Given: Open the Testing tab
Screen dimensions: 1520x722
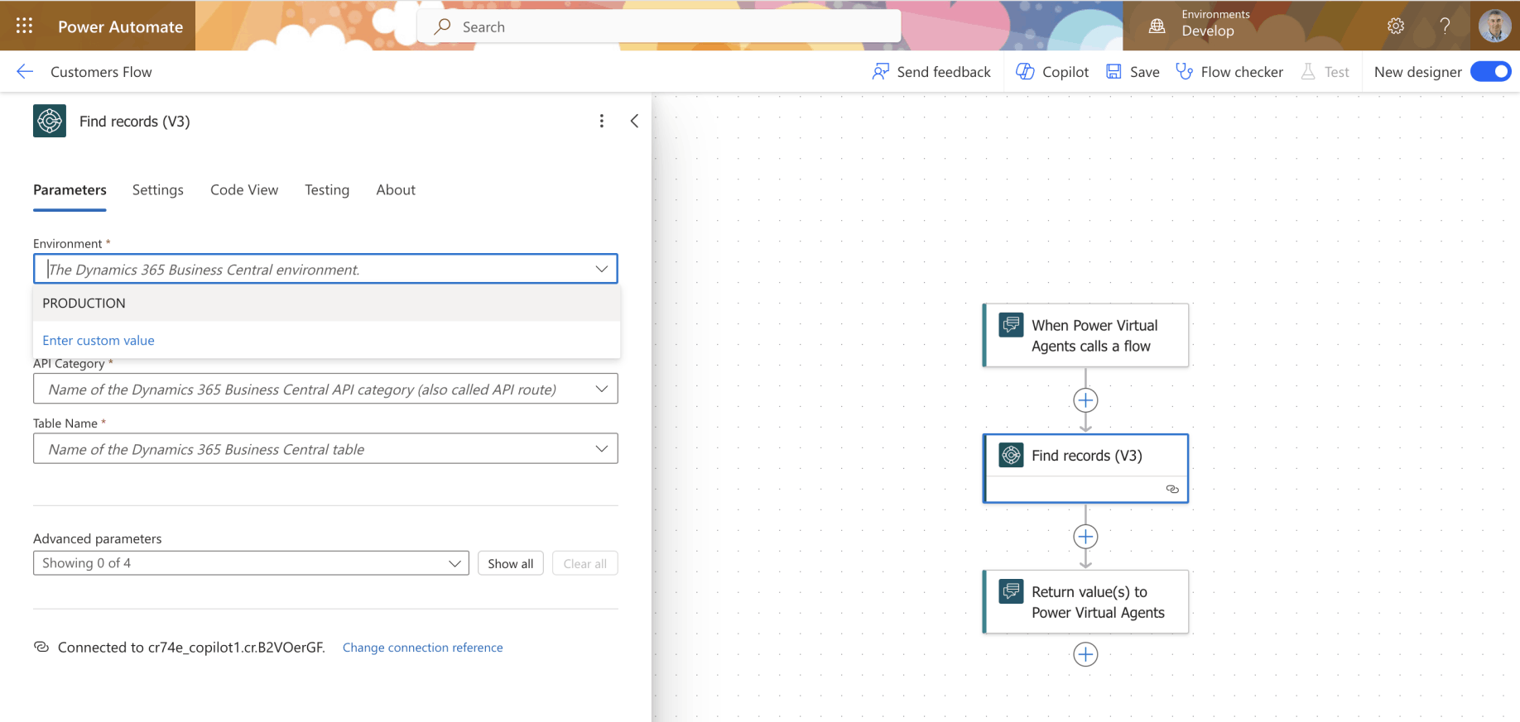Looking at the screenshot, I should 327,190.
